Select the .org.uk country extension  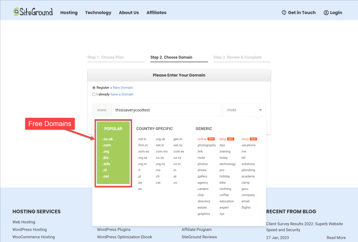pos(160,139)
